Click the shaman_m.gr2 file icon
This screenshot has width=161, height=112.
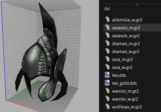[108, 43]
